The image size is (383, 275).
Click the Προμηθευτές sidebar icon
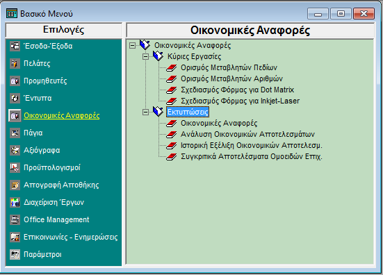[x=15, y=81]
